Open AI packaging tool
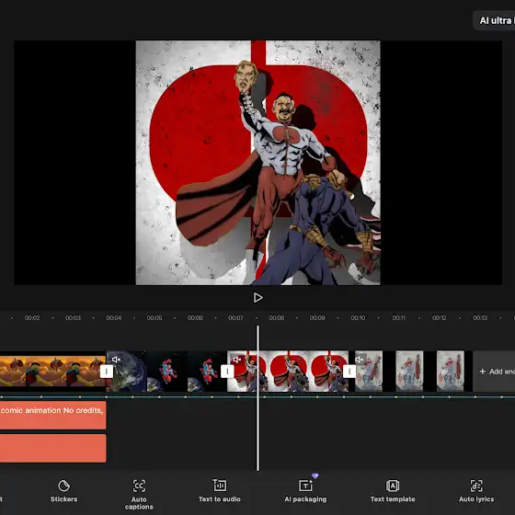 305,491
